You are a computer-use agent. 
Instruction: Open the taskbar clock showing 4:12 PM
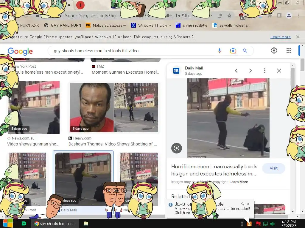(x=289, y=224)
